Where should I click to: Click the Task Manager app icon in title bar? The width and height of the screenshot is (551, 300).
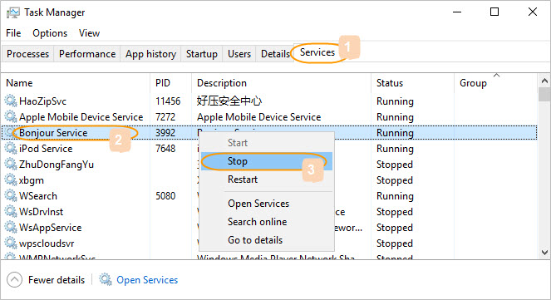[13, 13]
